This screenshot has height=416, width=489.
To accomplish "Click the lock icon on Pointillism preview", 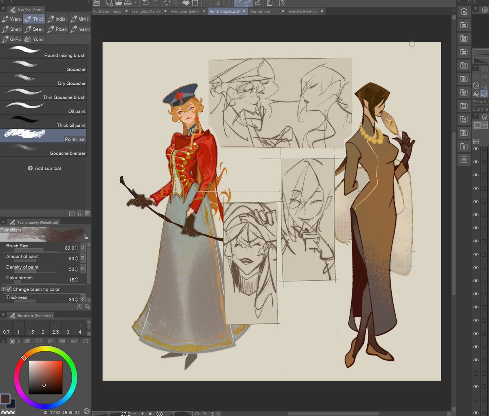I will 86,237.
